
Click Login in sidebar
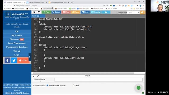[x=17, y=55]
